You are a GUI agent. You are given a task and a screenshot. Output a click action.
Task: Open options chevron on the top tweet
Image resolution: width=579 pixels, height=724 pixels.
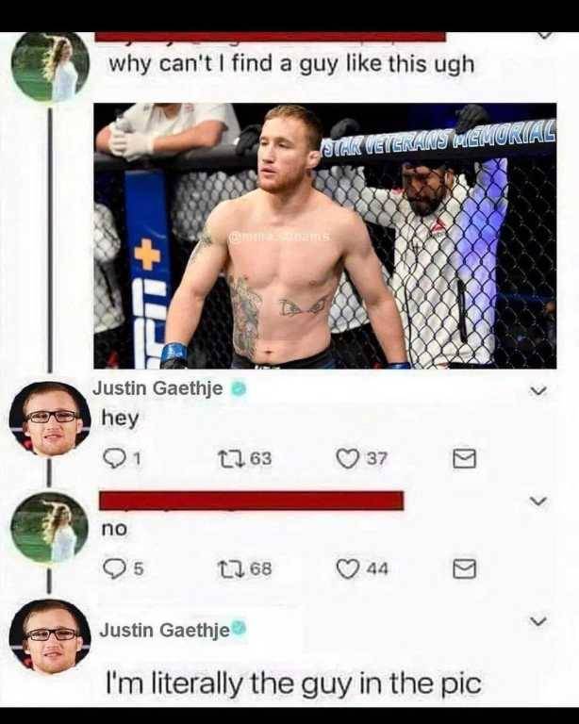coord(545,36)
